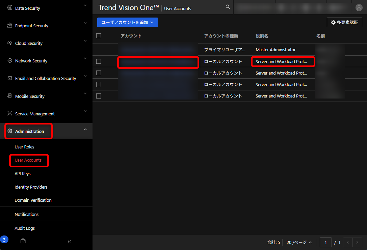The image size is (367, 250).
Task: Click the Network Security shield icon
Action: coord(9,61)
